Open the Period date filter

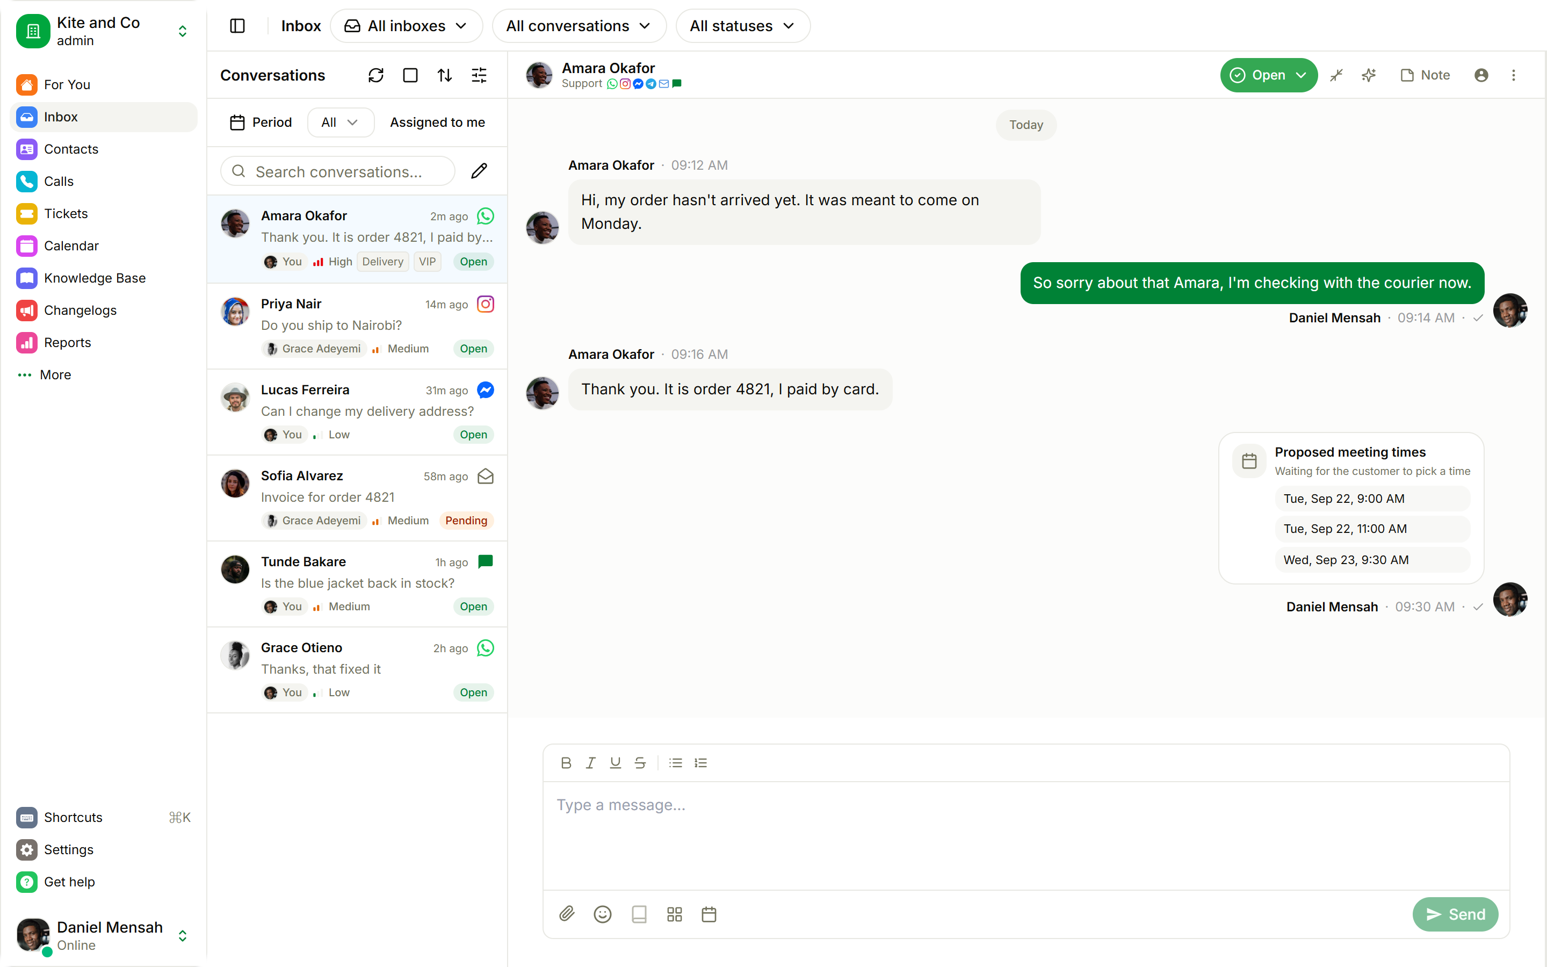point(261,122)
